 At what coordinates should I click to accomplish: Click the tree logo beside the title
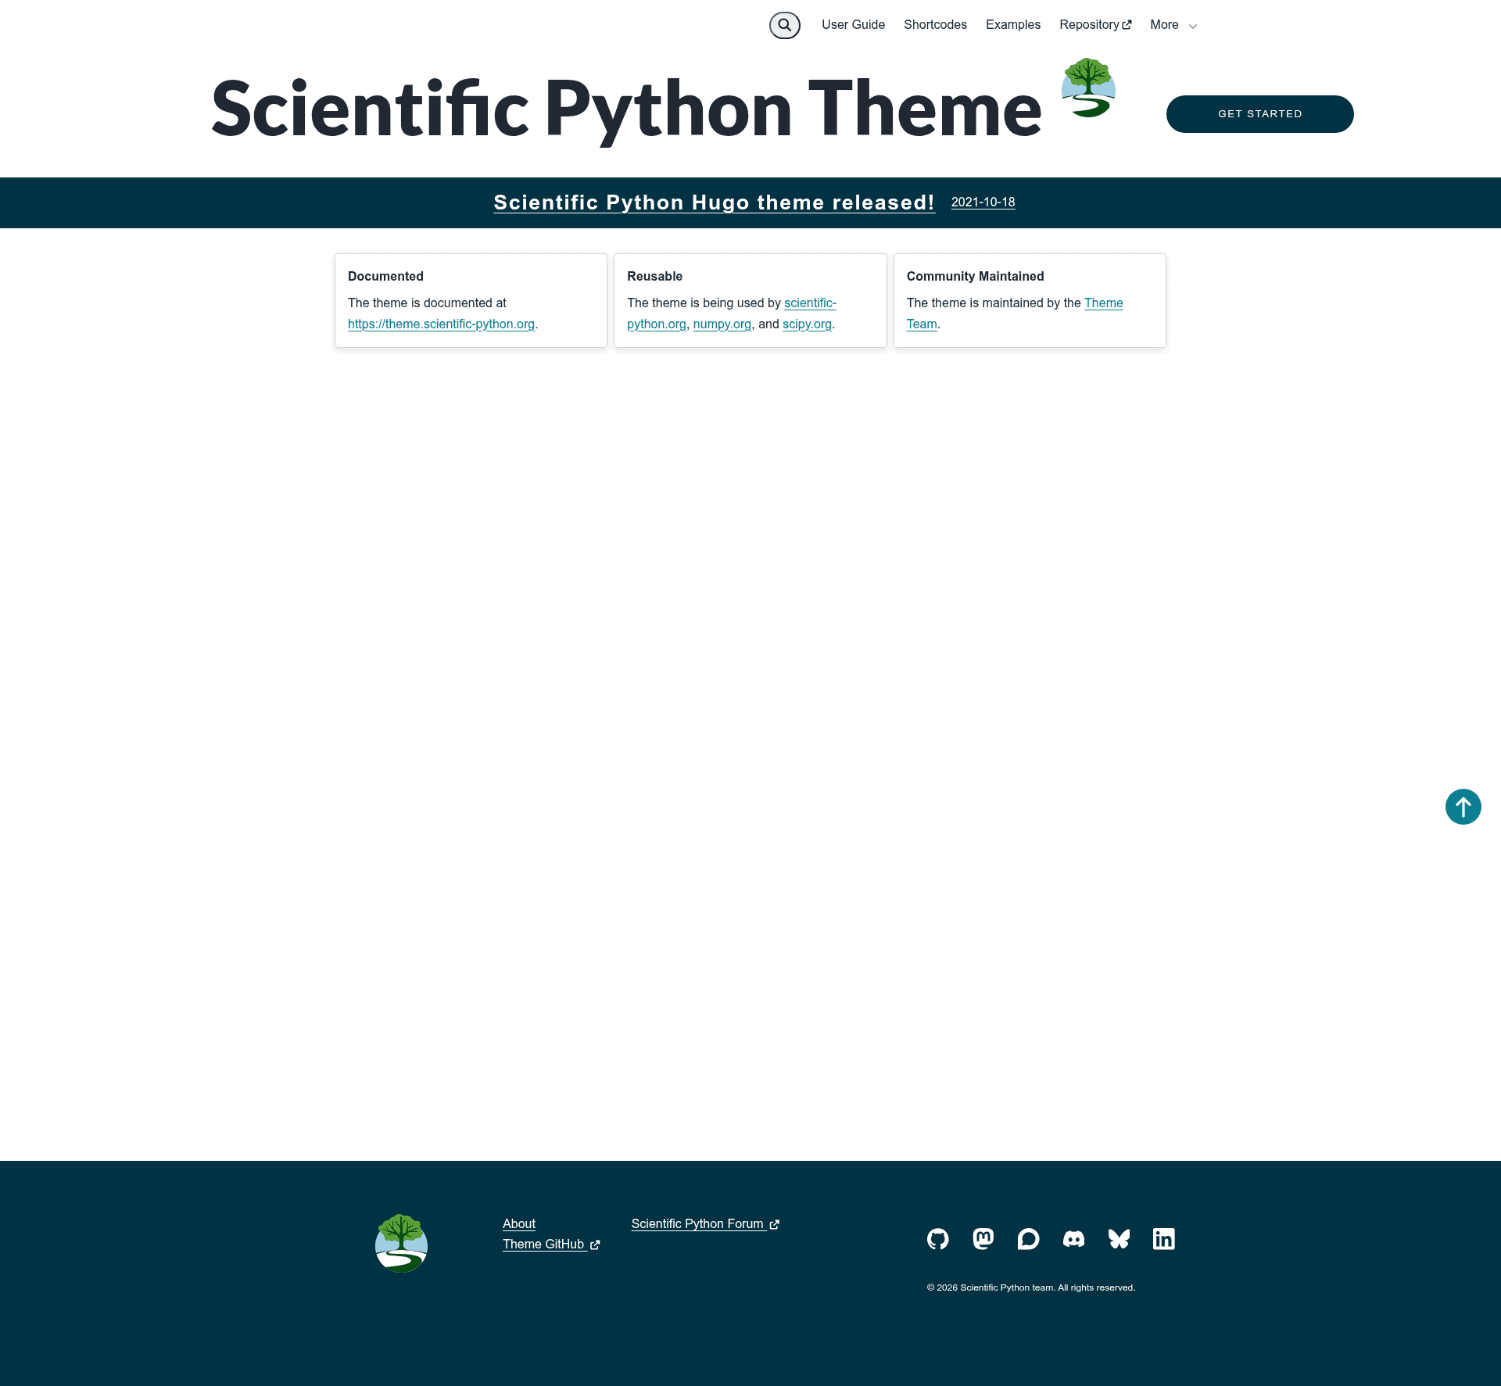pyautogui.click(x=1088, y=88)
